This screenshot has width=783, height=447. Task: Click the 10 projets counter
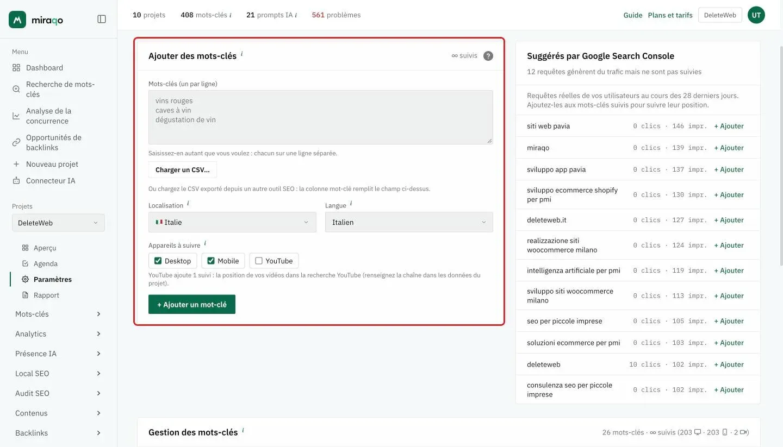(x=149, y=15)
